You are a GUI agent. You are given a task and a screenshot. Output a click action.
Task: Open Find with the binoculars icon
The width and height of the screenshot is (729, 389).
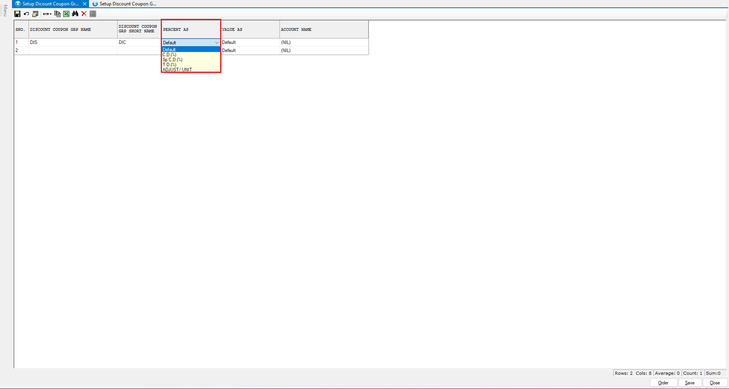click(75, 14)
